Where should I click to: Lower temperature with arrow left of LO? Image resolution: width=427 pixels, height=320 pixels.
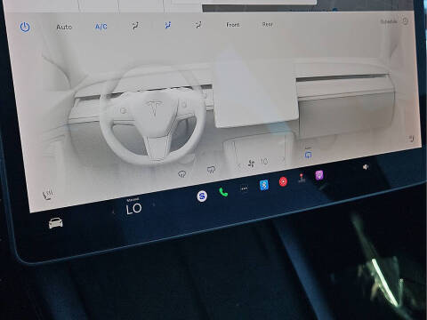(113, 212)
